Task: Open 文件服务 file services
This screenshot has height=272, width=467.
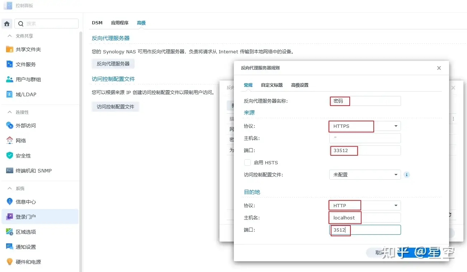Action: point(25,64)
